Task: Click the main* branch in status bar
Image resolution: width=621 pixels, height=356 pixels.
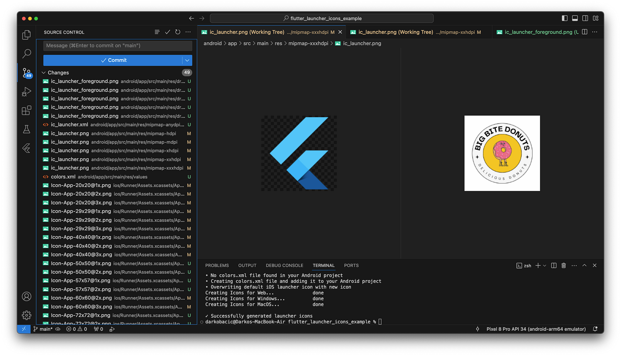Action: tap(43, 329)
